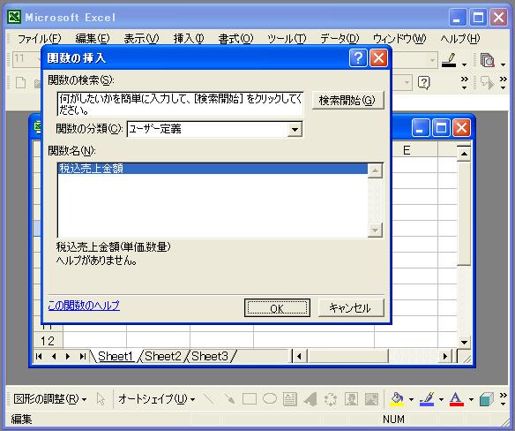Click the select objects pointer icon
This screenshot has height=431, width=515.
(x=101, y=399)
